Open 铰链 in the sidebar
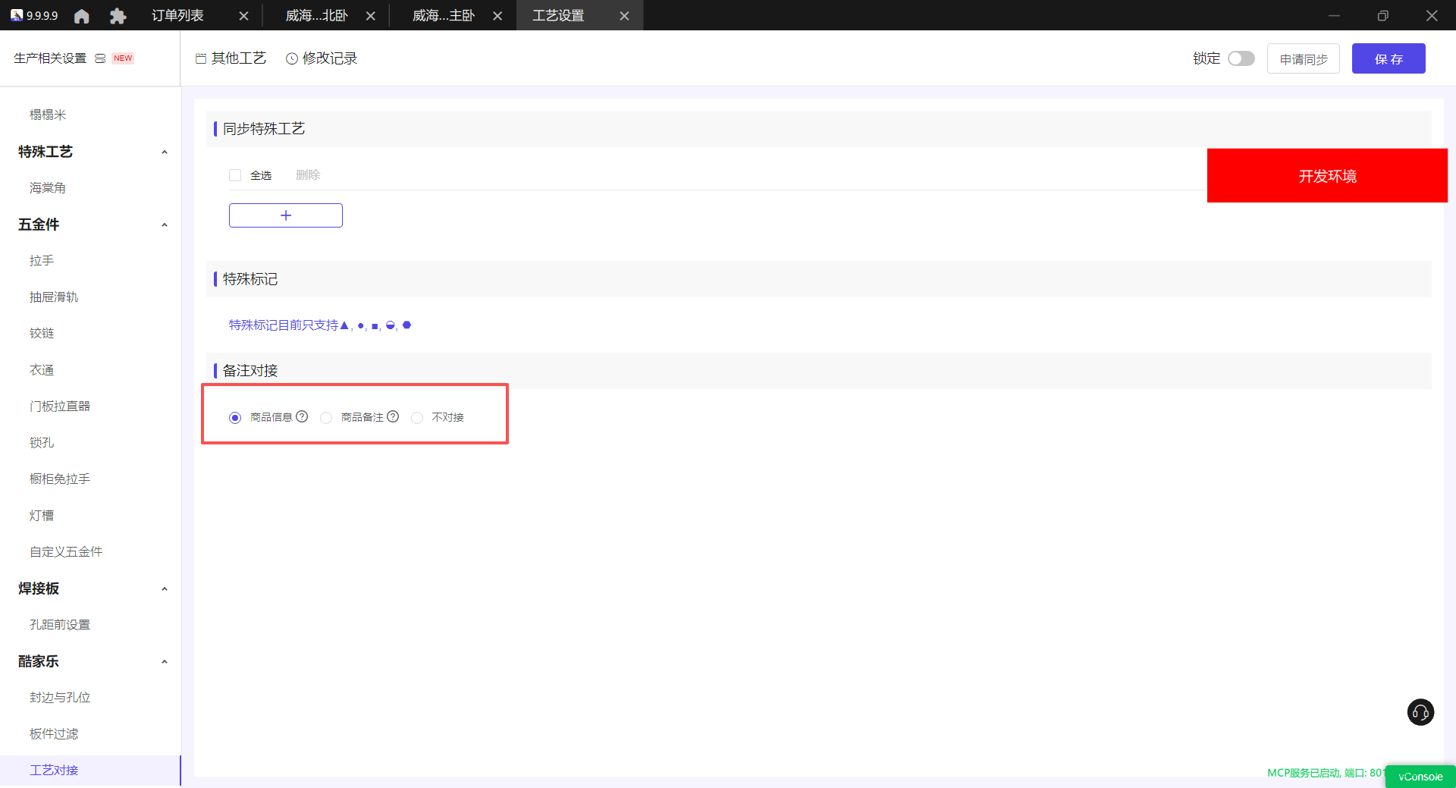This screenshot has width=1456, height=788. pos(42,334)
